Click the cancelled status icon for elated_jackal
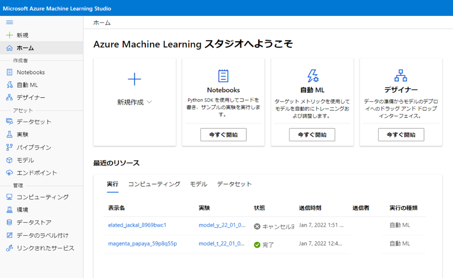 [x=257, y=226]
